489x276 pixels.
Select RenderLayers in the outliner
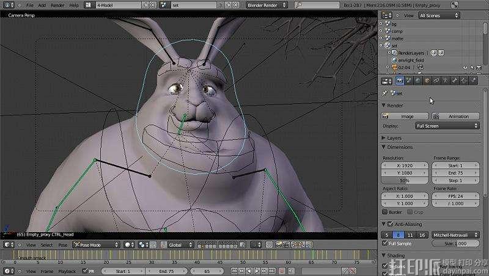411,53
